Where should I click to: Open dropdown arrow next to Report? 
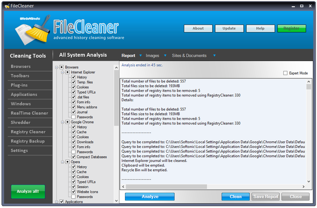click(140, 55)
